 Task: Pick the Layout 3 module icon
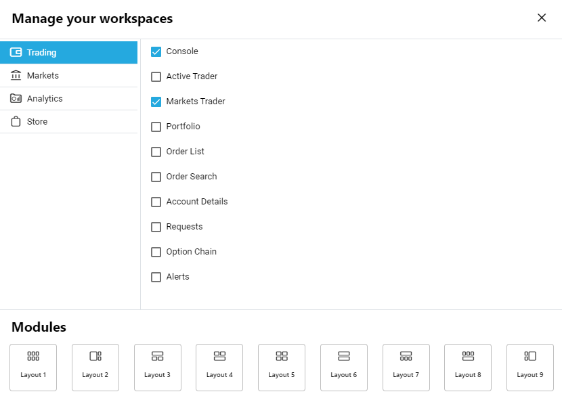pos(158,367)
